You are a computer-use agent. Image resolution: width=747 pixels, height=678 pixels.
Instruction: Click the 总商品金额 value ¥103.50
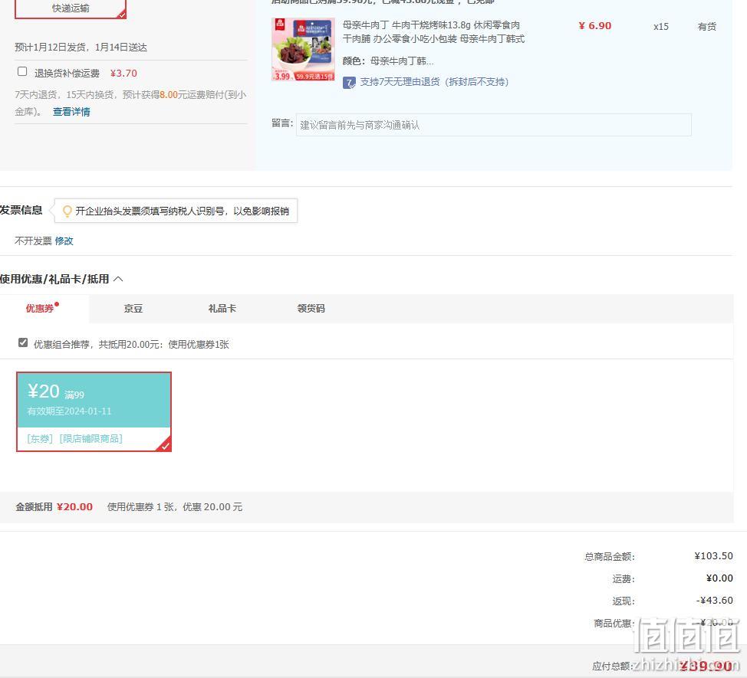click(714, 555)
